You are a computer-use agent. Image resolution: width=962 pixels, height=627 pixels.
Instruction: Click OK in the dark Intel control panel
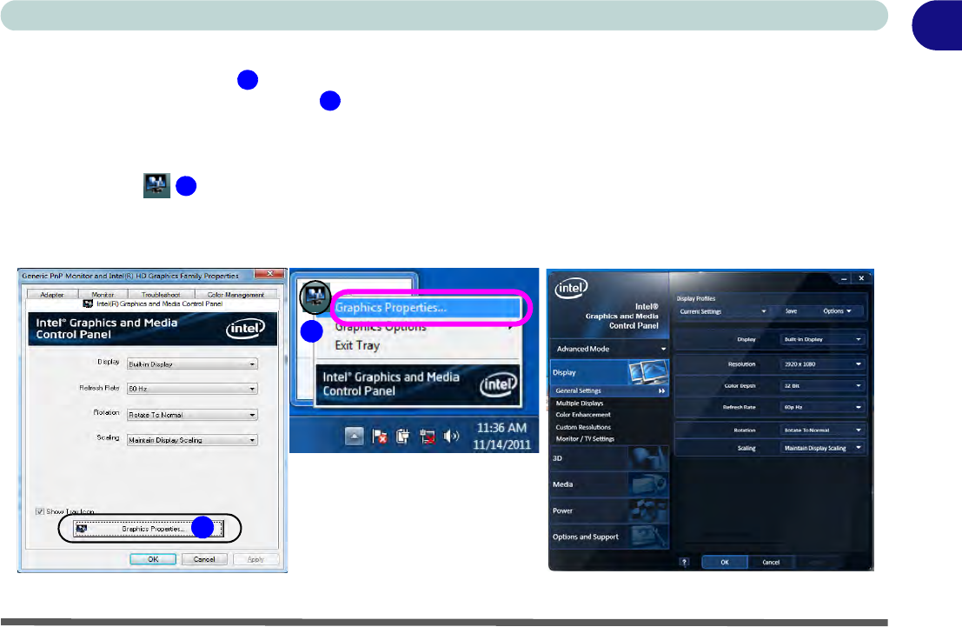725,562
